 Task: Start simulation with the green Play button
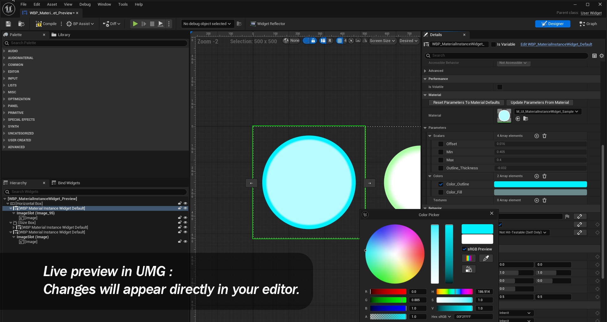[x=135, y=24]
